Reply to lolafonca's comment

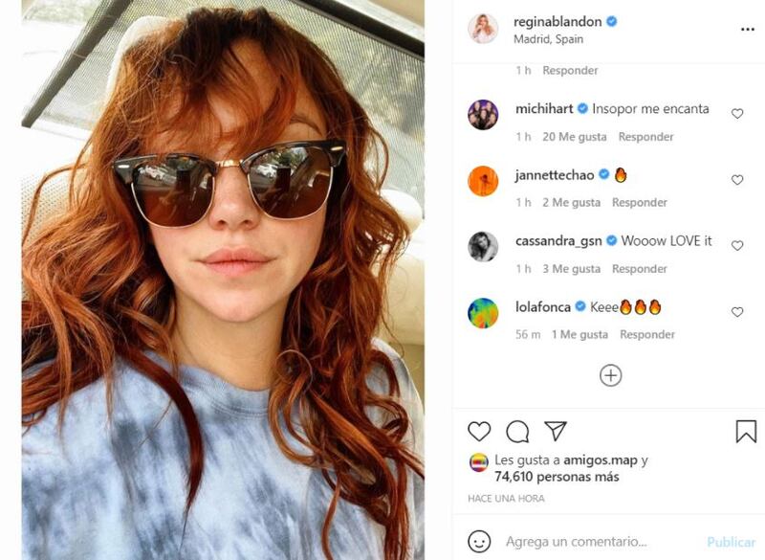[x=647, y=334]
